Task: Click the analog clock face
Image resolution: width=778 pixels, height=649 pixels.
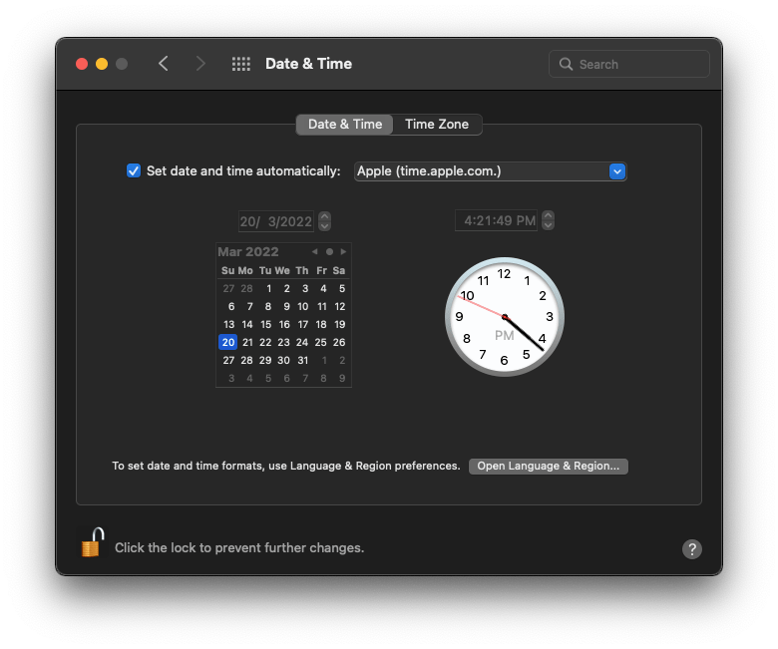Action: (x=504, y=317)
